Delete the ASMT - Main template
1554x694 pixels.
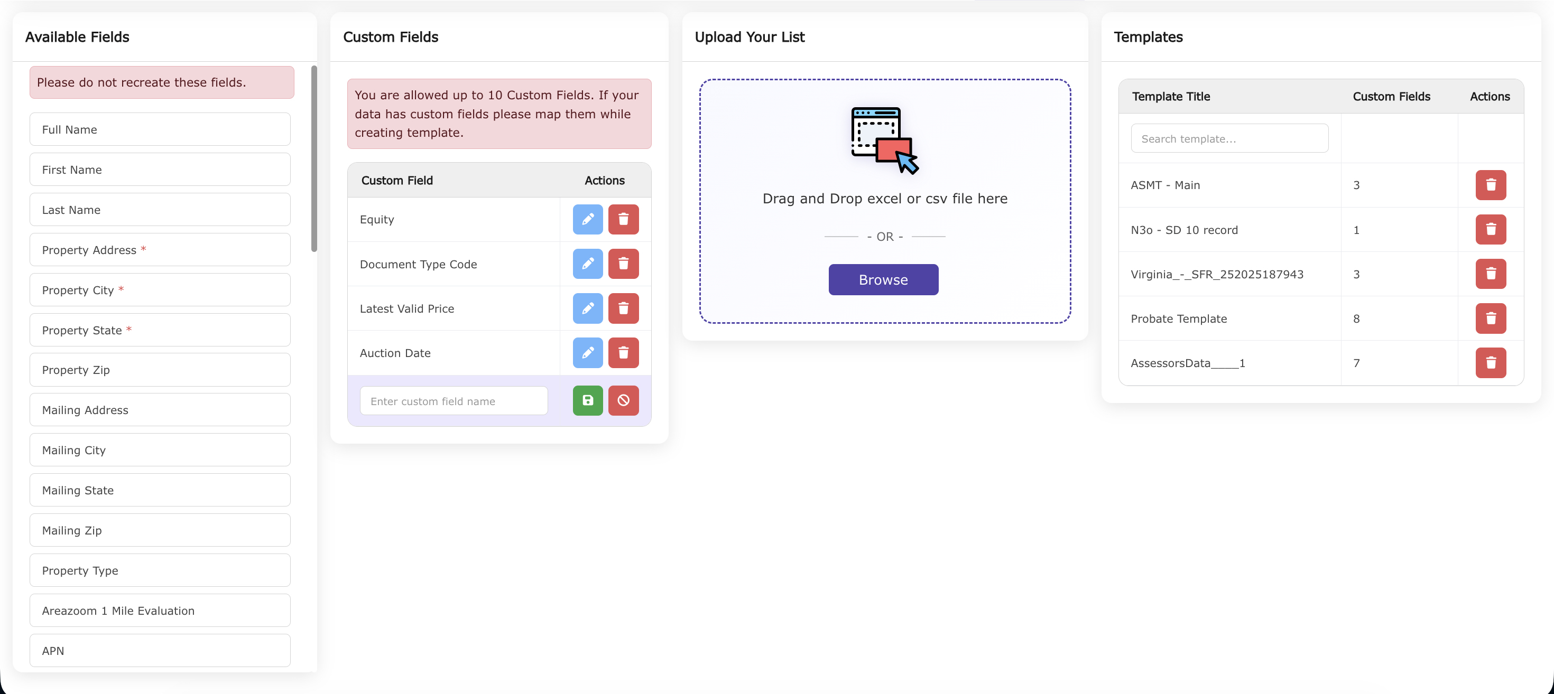(1490, 185)
